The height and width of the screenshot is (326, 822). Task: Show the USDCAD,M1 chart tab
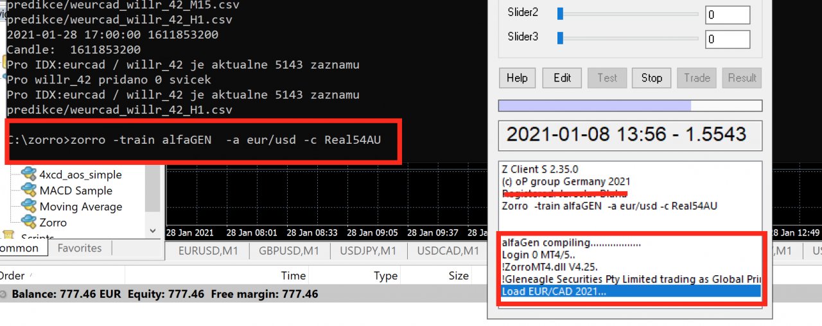448,251
